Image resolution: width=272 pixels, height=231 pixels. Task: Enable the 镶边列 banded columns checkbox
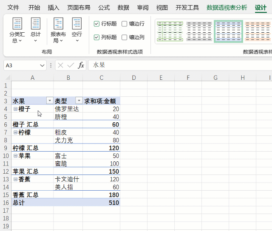125,37
